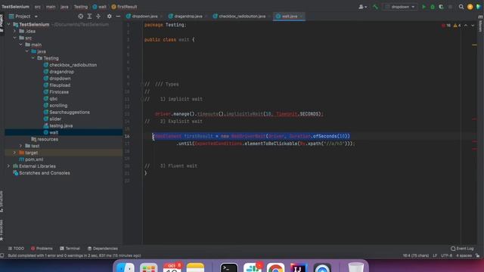Click 4 spaces indent setting
This screenshot has width=484, height=272.
[464, 255]
